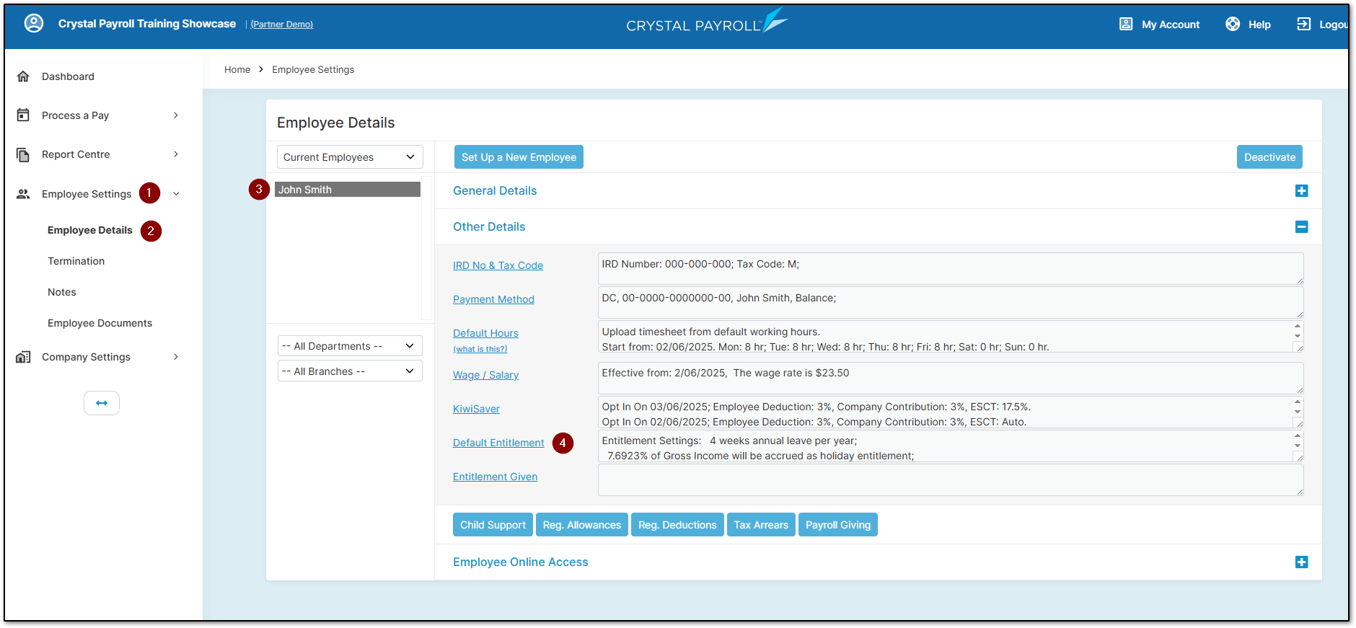The image size is (1356, 628).
Task: Click the user profile avatar icon
Action: tap(34, 24)
